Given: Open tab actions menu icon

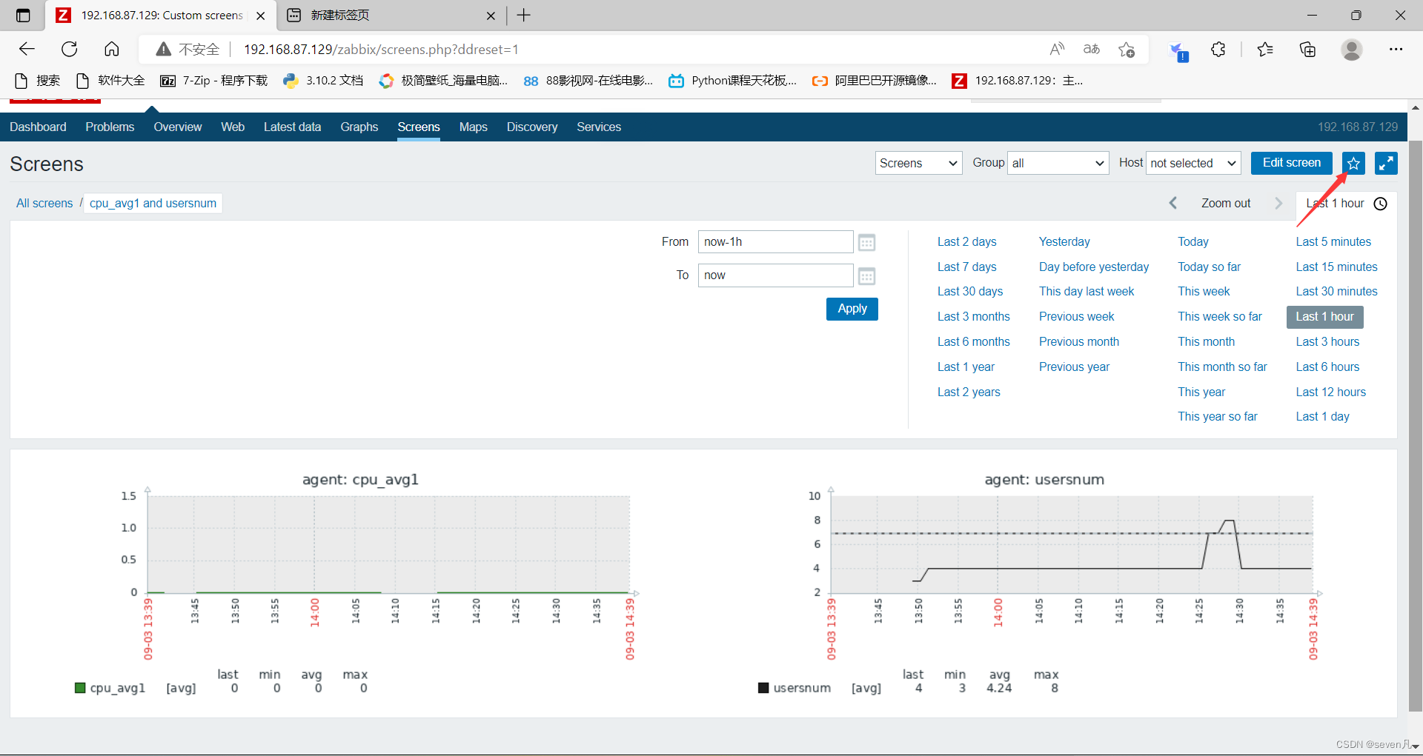Looking at the screenshot, I should tap(23, 15).
